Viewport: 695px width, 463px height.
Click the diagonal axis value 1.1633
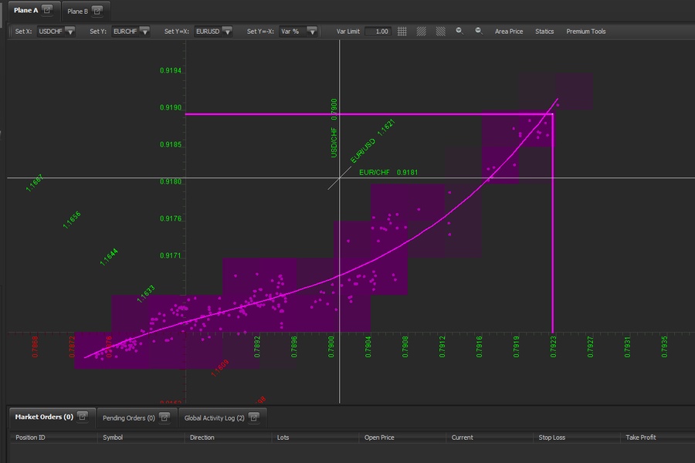point(146,294)
